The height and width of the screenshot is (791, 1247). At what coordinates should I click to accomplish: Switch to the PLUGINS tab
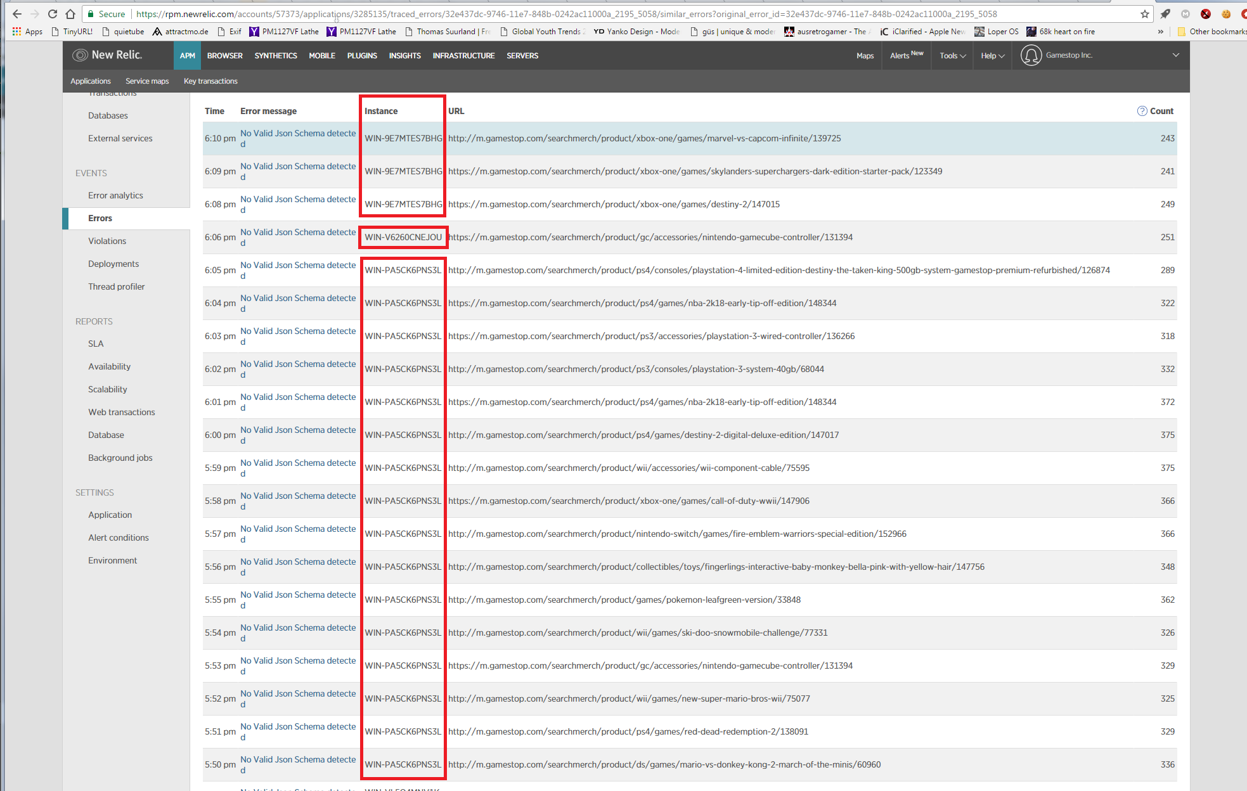coord(362,56)
